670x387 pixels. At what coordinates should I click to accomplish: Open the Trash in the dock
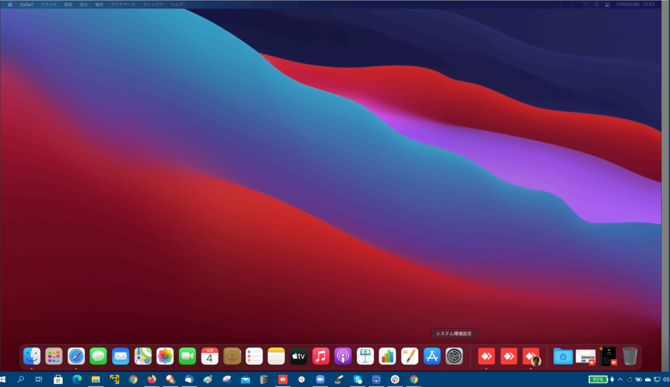click(x=630, y=356)
